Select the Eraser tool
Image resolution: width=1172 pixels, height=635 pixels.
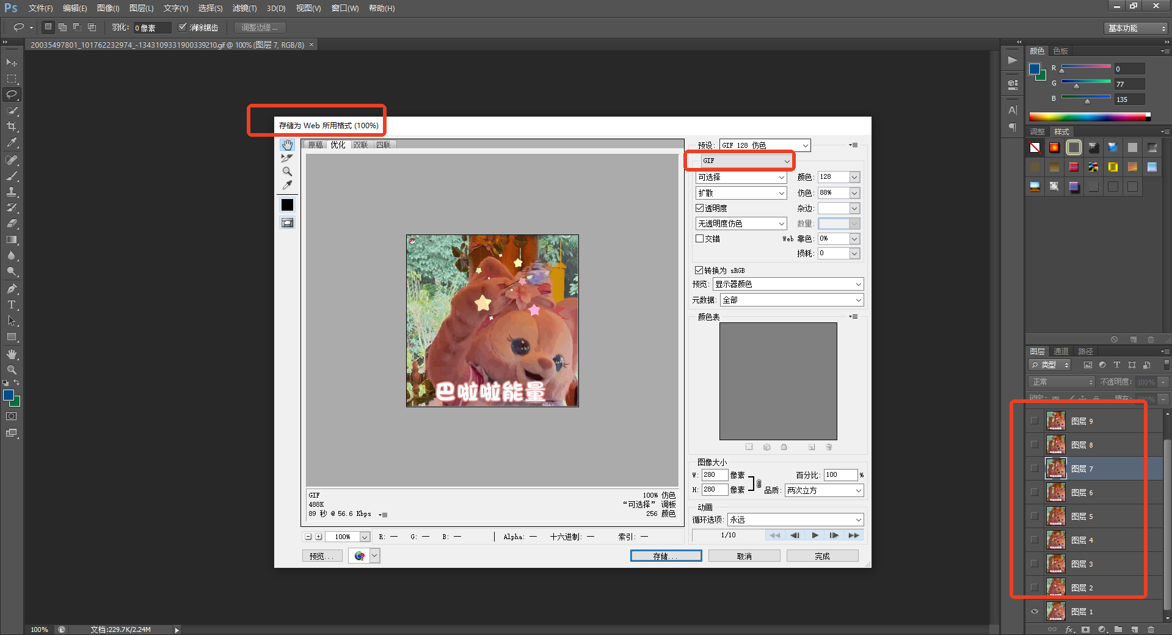coord(12,223)
